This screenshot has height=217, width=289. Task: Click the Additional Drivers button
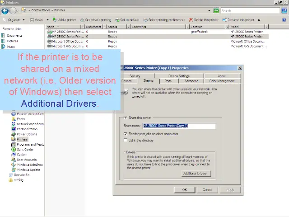[x=196, y=173]
